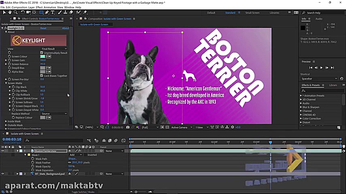Open Replace Method Source dropdown
346x194 pixels.
pos(54,114)
